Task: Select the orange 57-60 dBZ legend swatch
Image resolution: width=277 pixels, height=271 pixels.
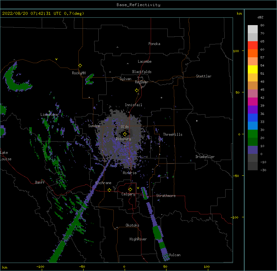Action: click(x=253, y=53)
